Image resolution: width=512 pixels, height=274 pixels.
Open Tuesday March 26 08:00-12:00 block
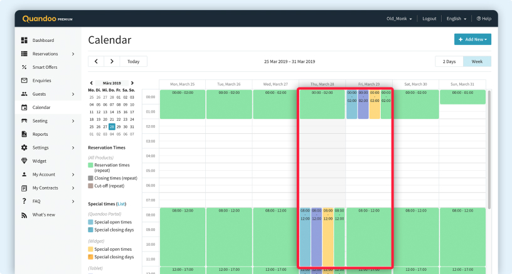pyautogui.click(x=229, y=237)
